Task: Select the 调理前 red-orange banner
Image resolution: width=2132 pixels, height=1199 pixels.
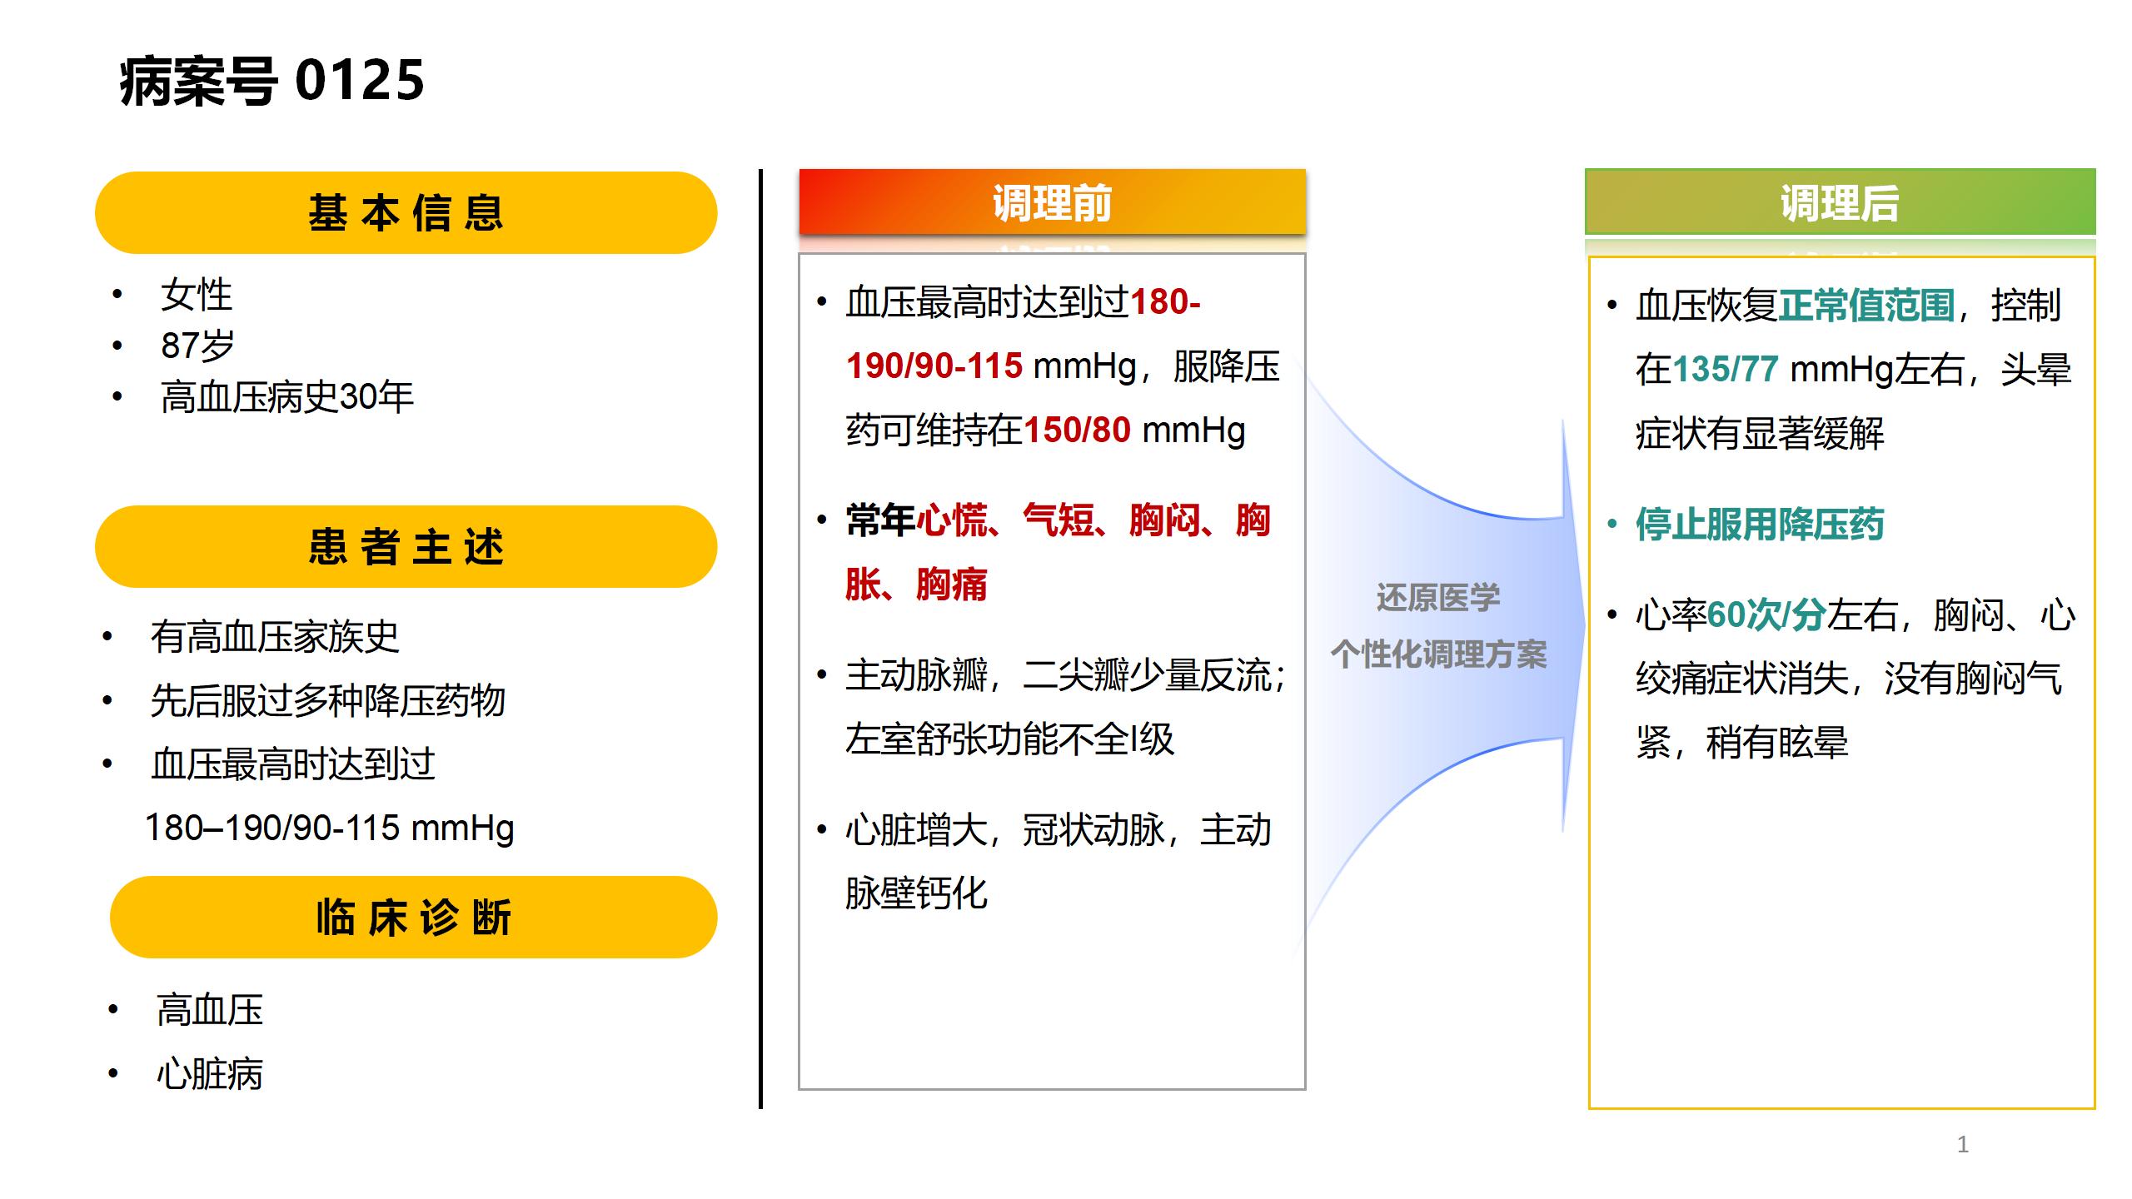Action: click(1052, 203)
